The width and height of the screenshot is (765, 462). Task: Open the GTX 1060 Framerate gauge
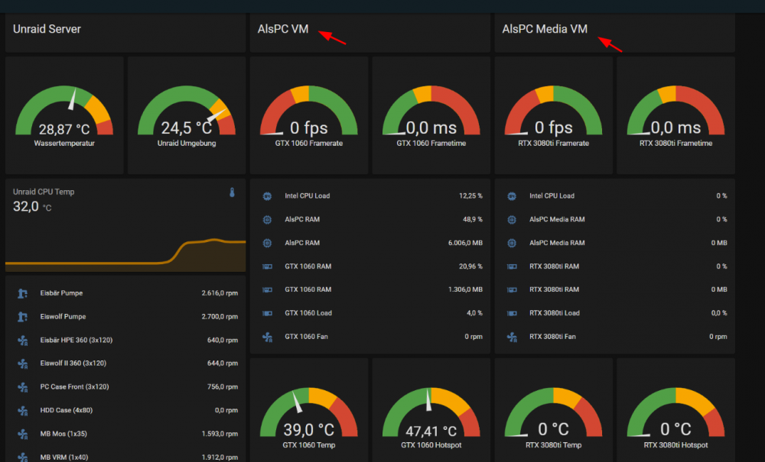click(x=309, y=115)
